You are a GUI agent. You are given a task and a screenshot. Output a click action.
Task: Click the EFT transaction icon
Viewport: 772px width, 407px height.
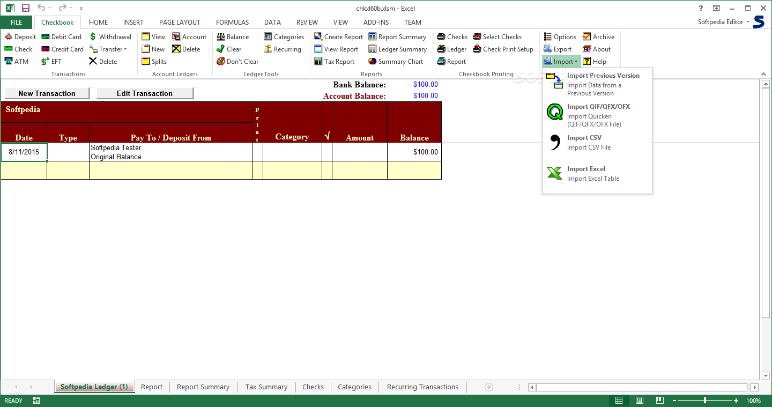[x=46, y=62]
